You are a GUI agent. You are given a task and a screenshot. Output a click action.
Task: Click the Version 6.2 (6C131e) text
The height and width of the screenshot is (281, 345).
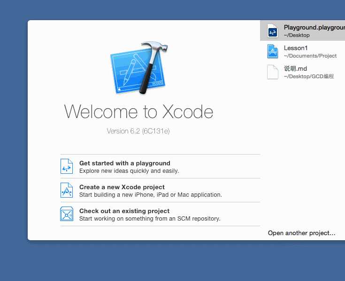[138, 131]
